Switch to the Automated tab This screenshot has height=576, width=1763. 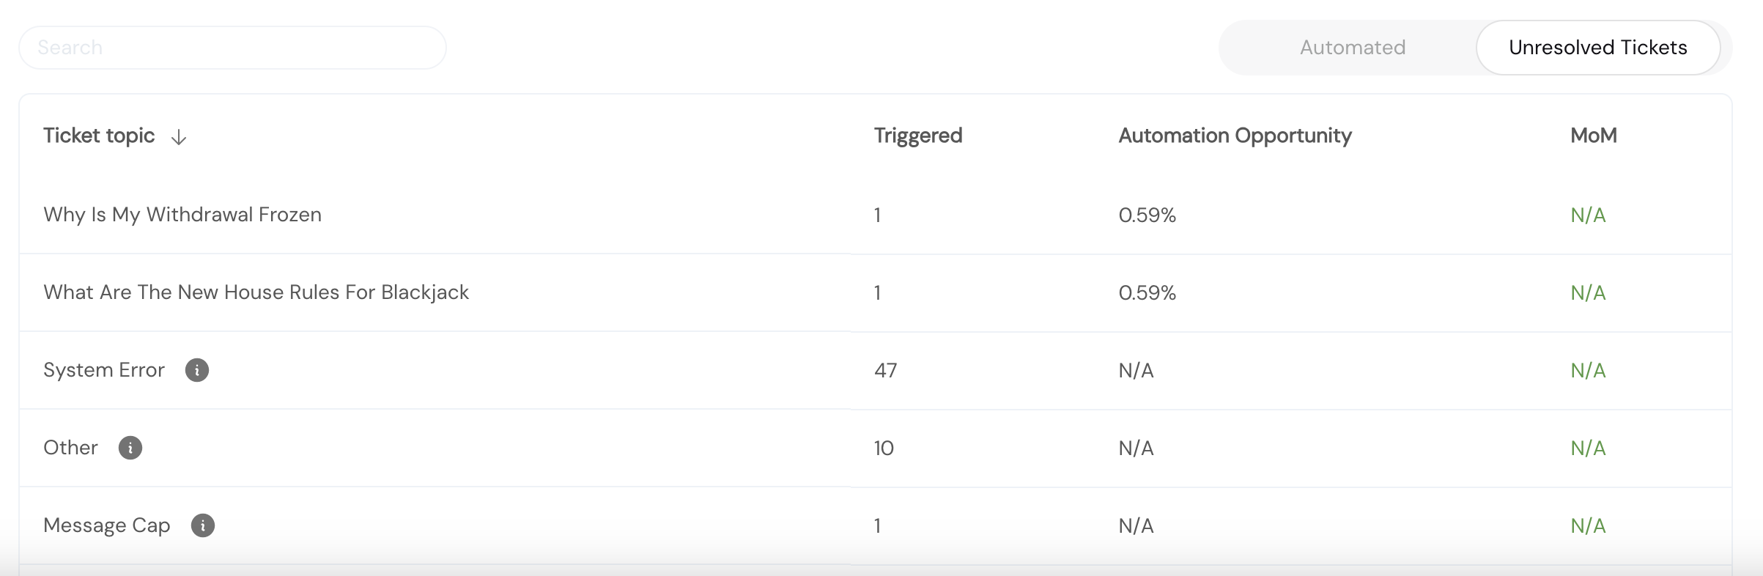click(1352, 47)
